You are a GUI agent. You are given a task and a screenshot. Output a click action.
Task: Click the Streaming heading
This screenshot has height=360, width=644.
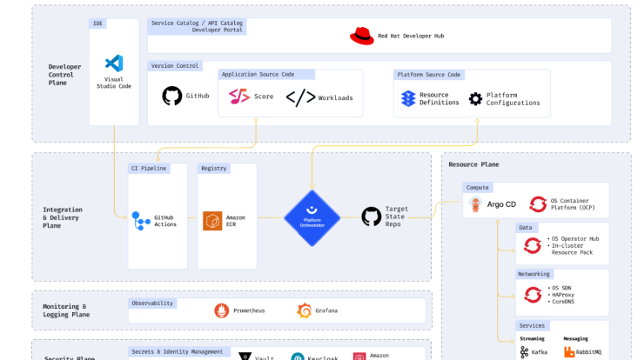pos(532,338)
